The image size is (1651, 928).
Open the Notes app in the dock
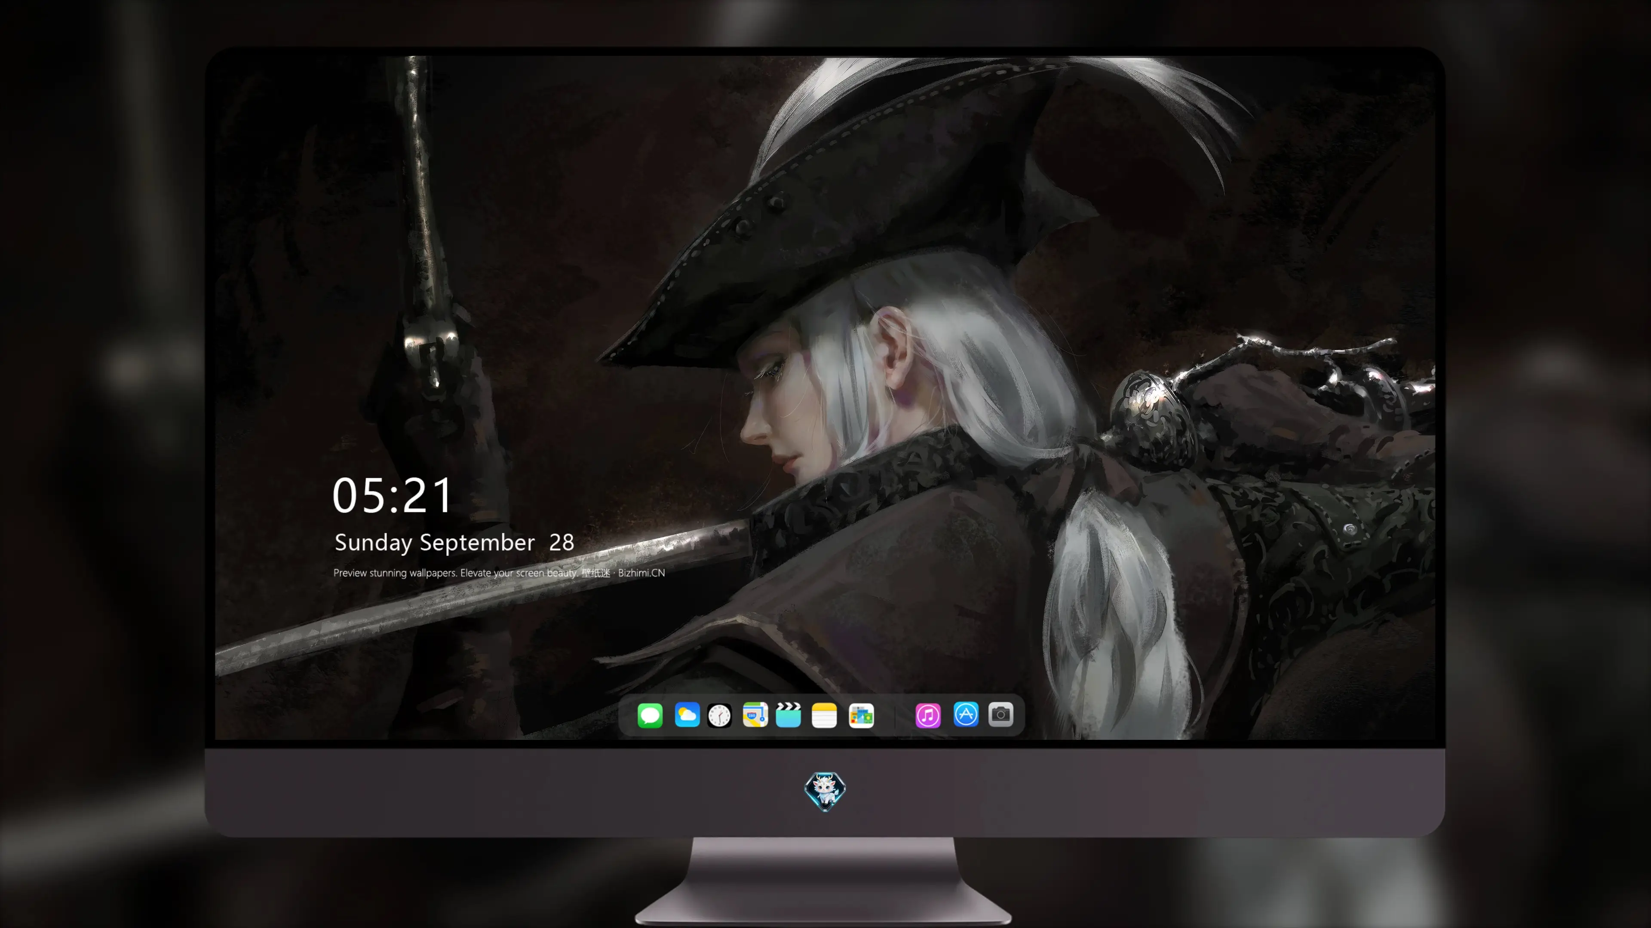(824, 715)
